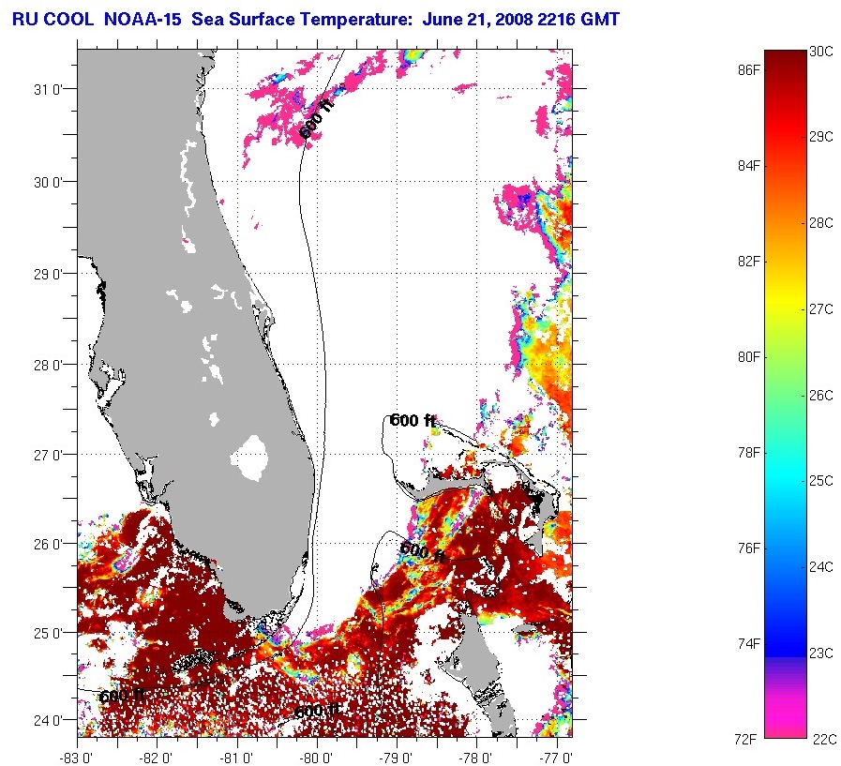Click the '-78 0'' longitude label

[475, 758]
